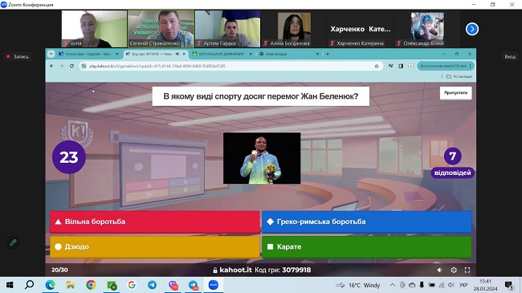522x293 pixels.
Task: Open Zoom annotation pencil tool
Action: 13,242
